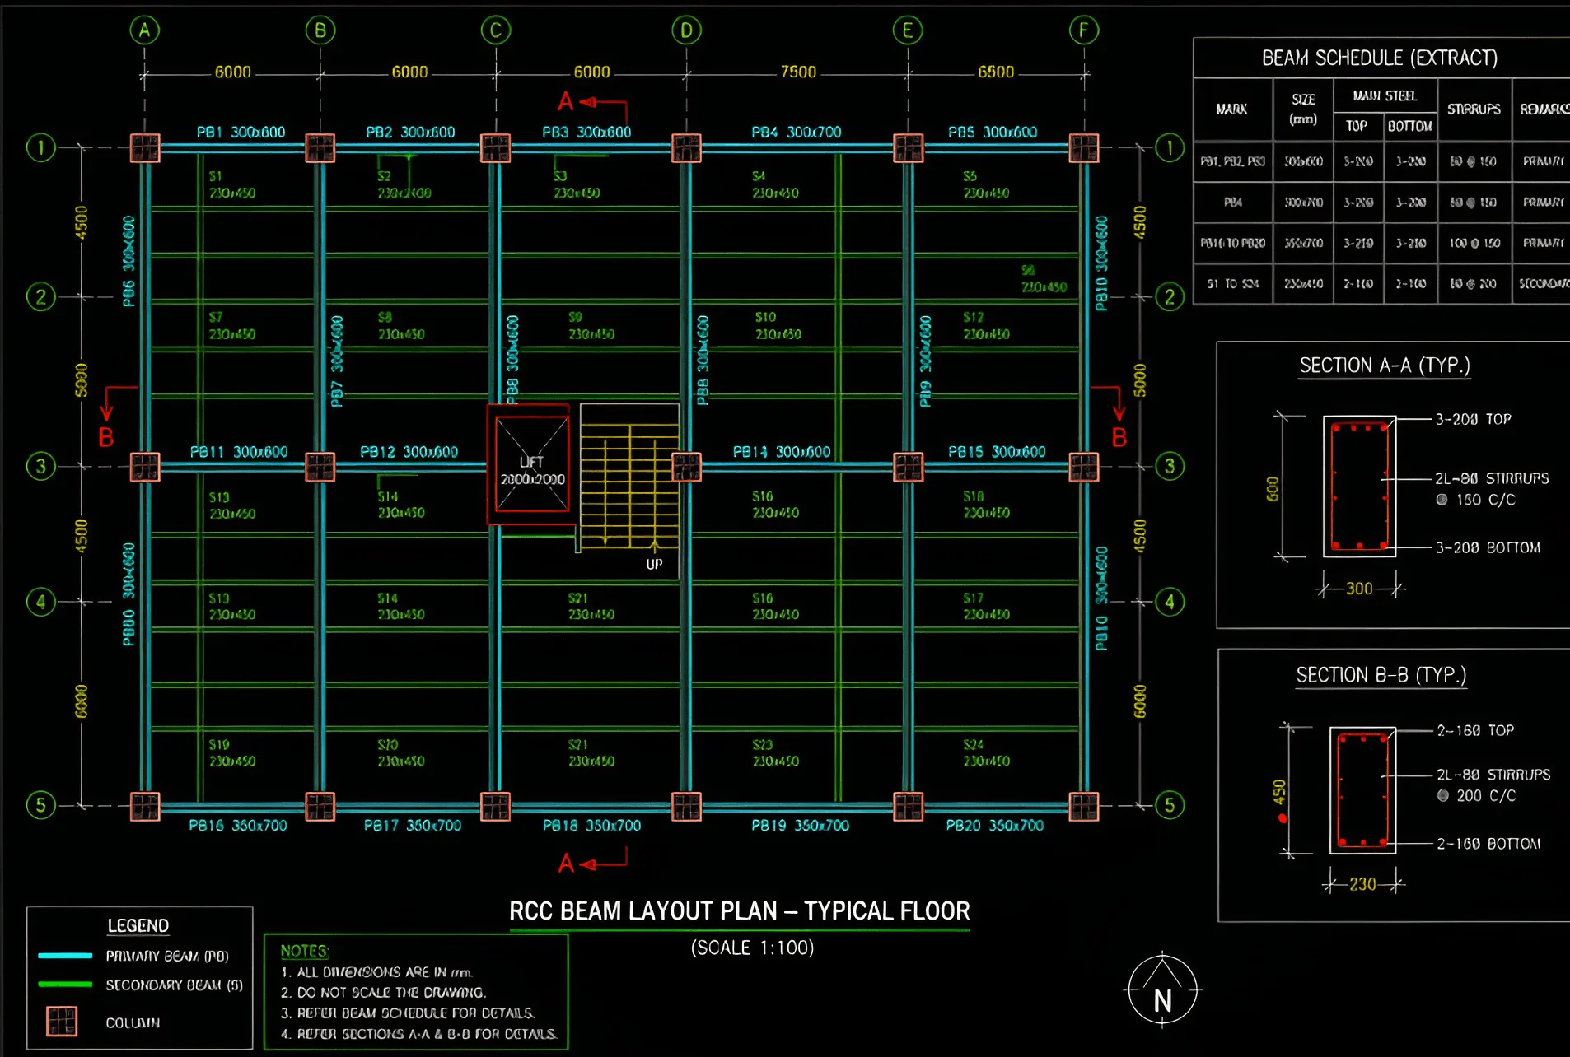Click the UP label at the staircase
The image size is (1570, 1057).
(654, 564)
